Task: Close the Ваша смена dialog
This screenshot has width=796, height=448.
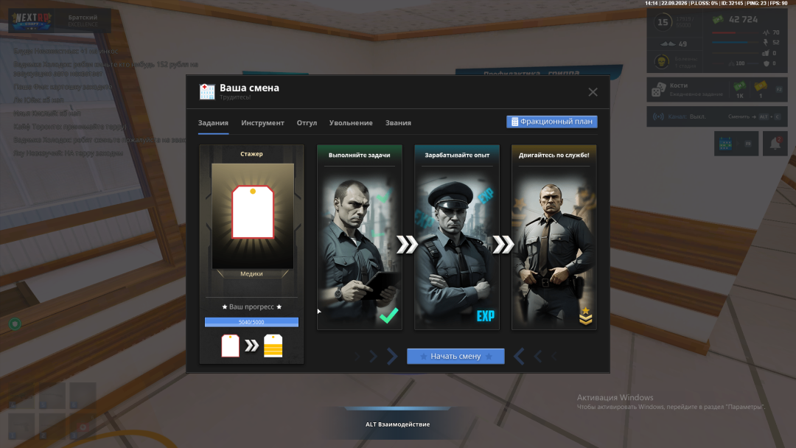Action: point(593,92)
